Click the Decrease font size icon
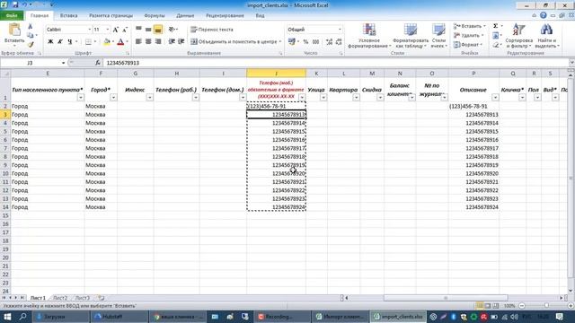Viewport: 575px width, 323px height. (125, 30)
